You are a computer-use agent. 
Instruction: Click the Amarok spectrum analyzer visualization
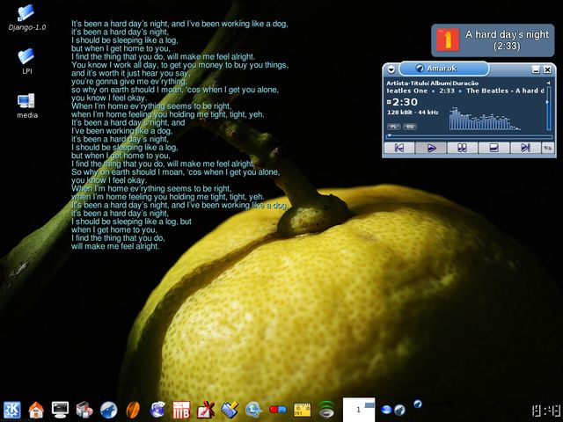coord(485,119)
